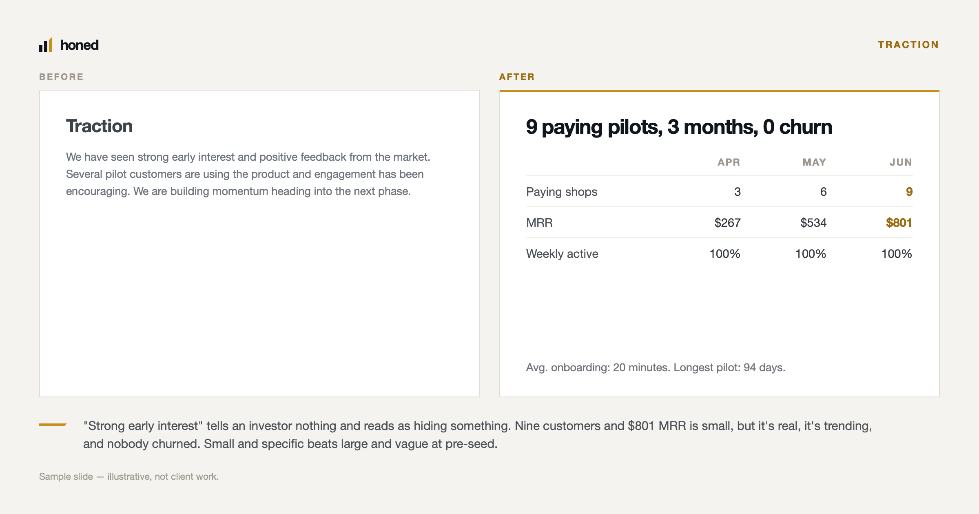Click the MAY column header
This screenshot has height=514, width=979.
pos(814,162)
